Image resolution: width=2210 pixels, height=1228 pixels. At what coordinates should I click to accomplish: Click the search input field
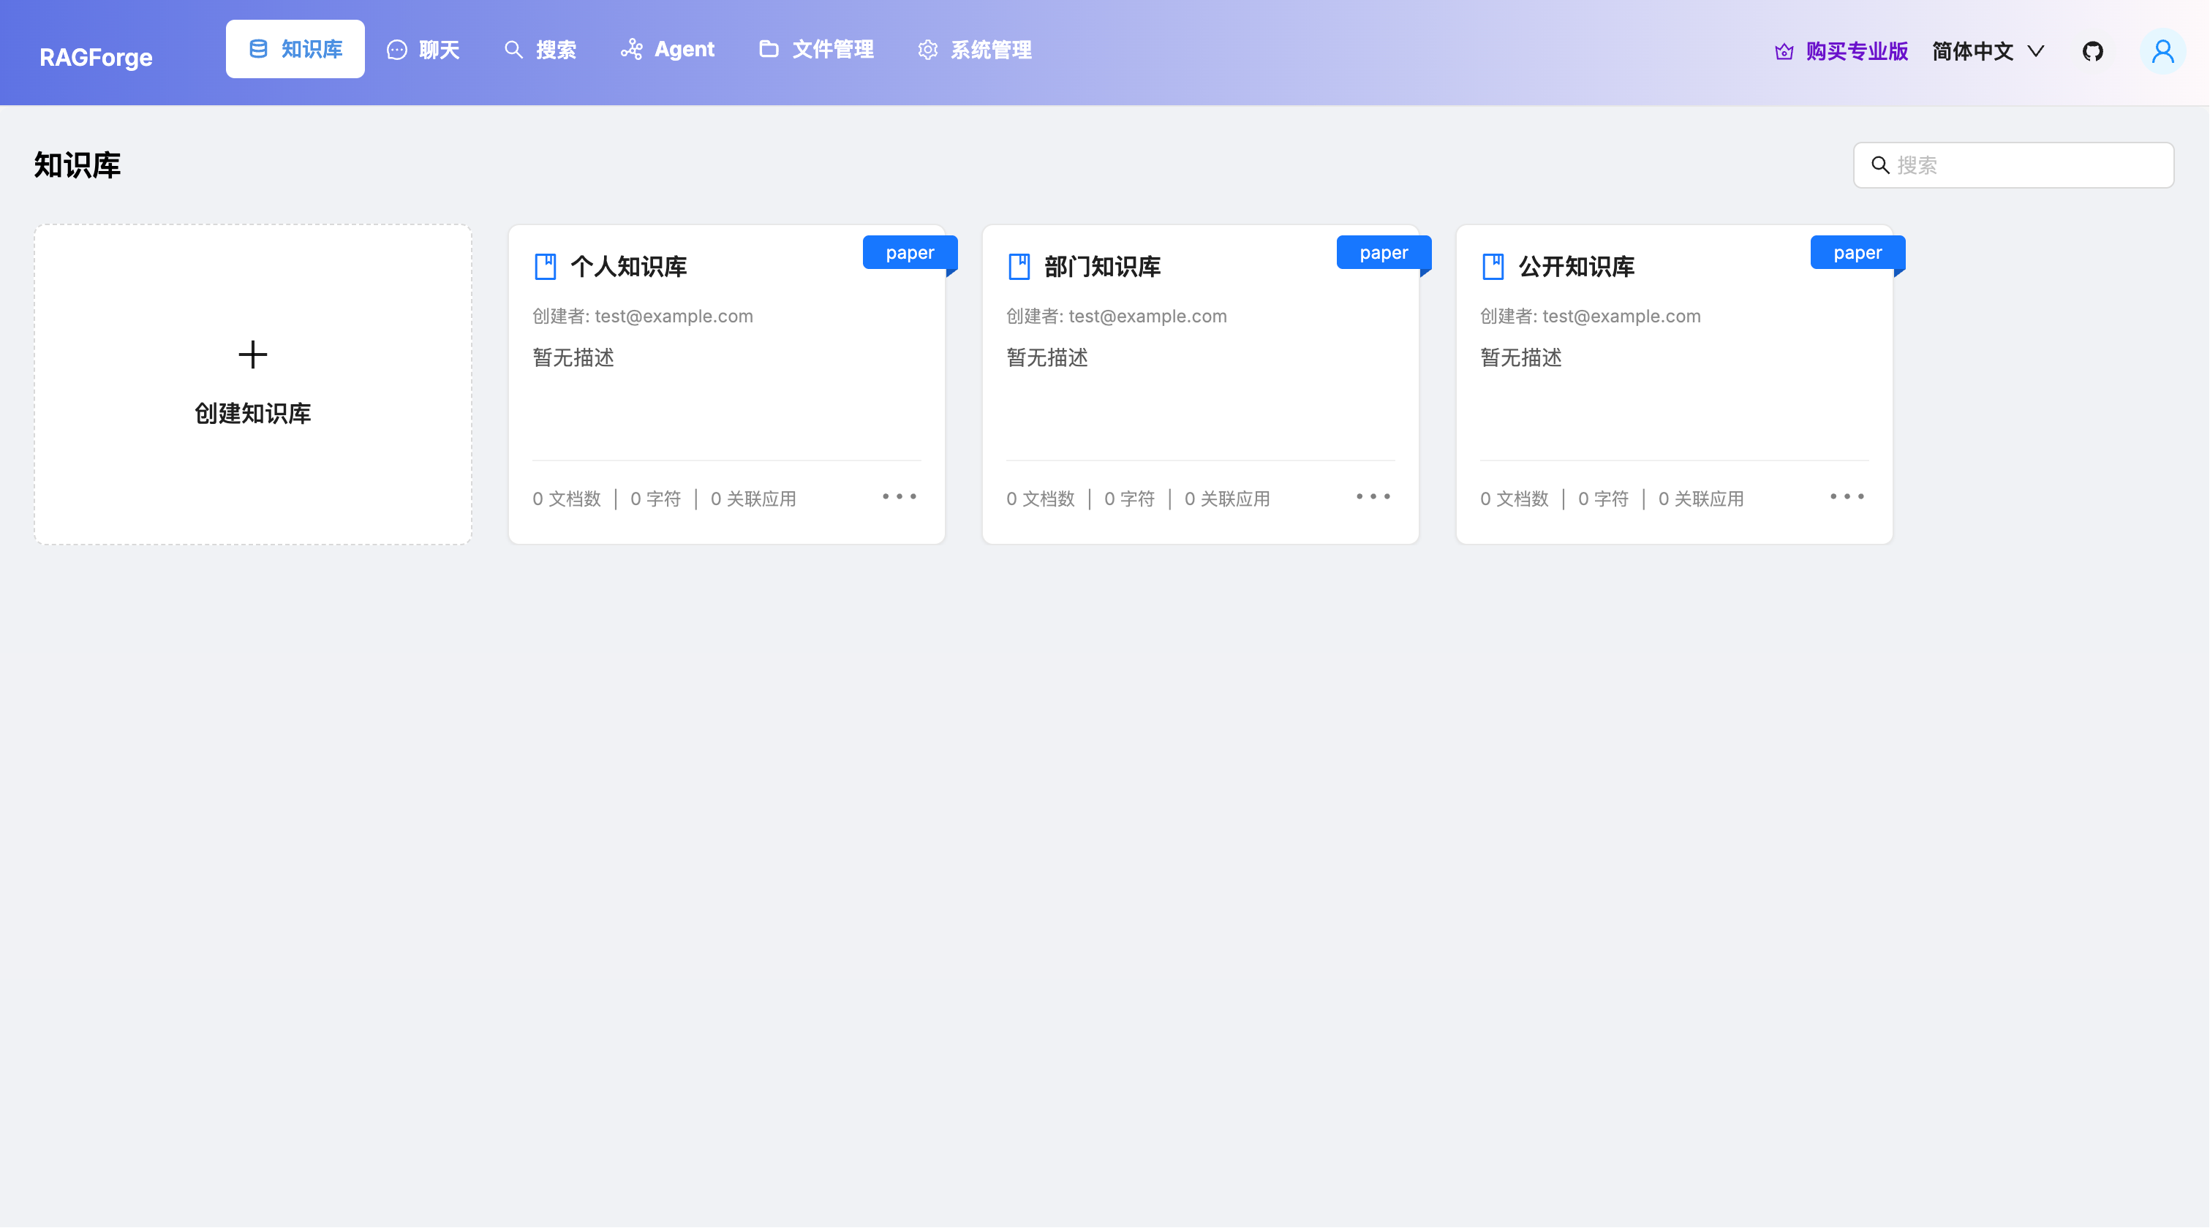[2013, 164]
